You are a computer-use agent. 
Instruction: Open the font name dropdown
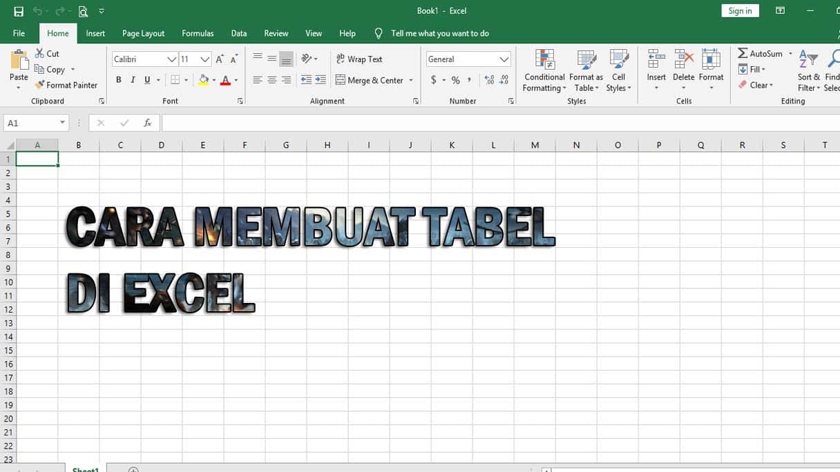pyautogui.click(x=172, y=59)
